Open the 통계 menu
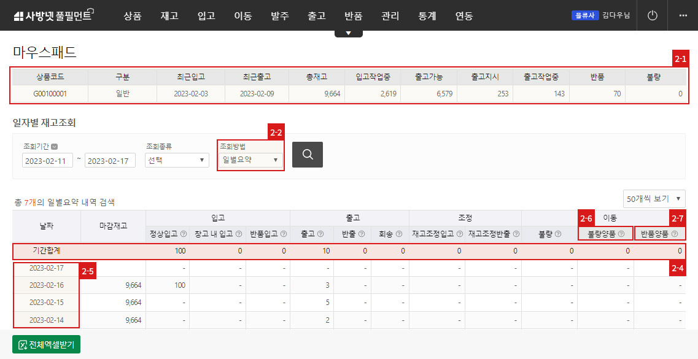The image size is (698, 359). (427, 16)
